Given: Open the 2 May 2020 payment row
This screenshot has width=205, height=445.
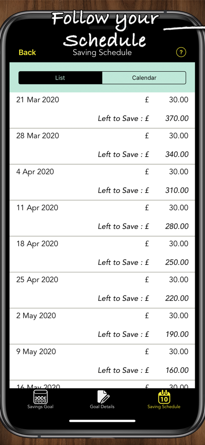Looking at the screenshot, I should [102, 326].
